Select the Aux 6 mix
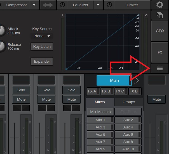This screenshot has width=169, height=154. (128, 135)
